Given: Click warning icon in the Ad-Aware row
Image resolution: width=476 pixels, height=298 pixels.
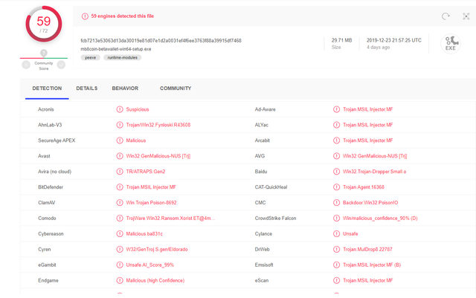Looking at the screenshot, I should [x=336, y=109].
